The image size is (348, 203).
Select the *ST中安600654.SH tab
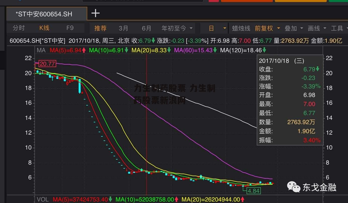click(47, 14)
